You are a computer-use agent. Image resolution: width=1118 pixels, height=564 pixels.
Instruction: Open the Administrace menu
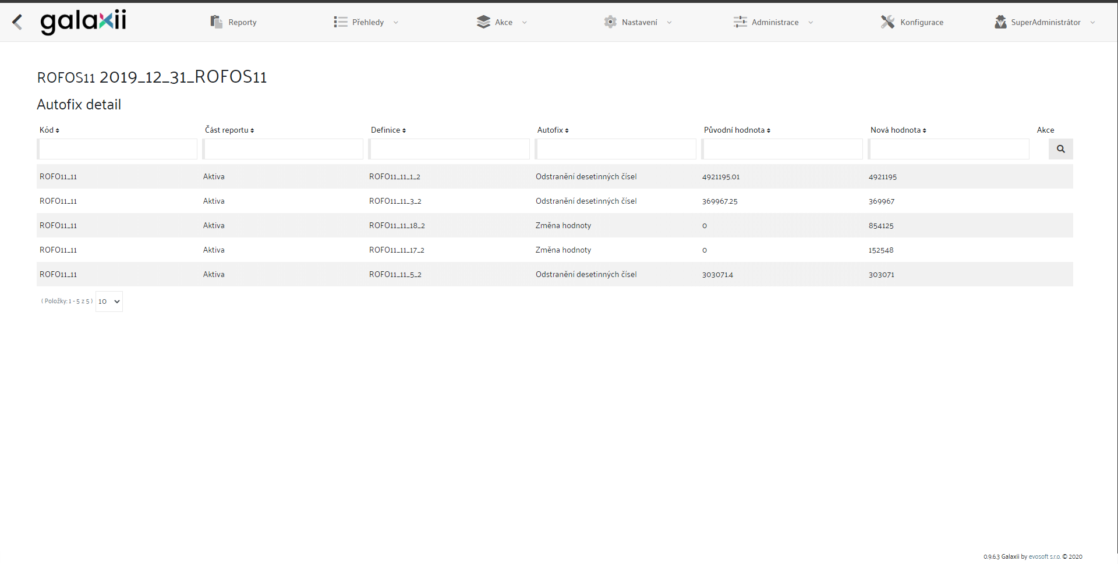tap(774, 22)
